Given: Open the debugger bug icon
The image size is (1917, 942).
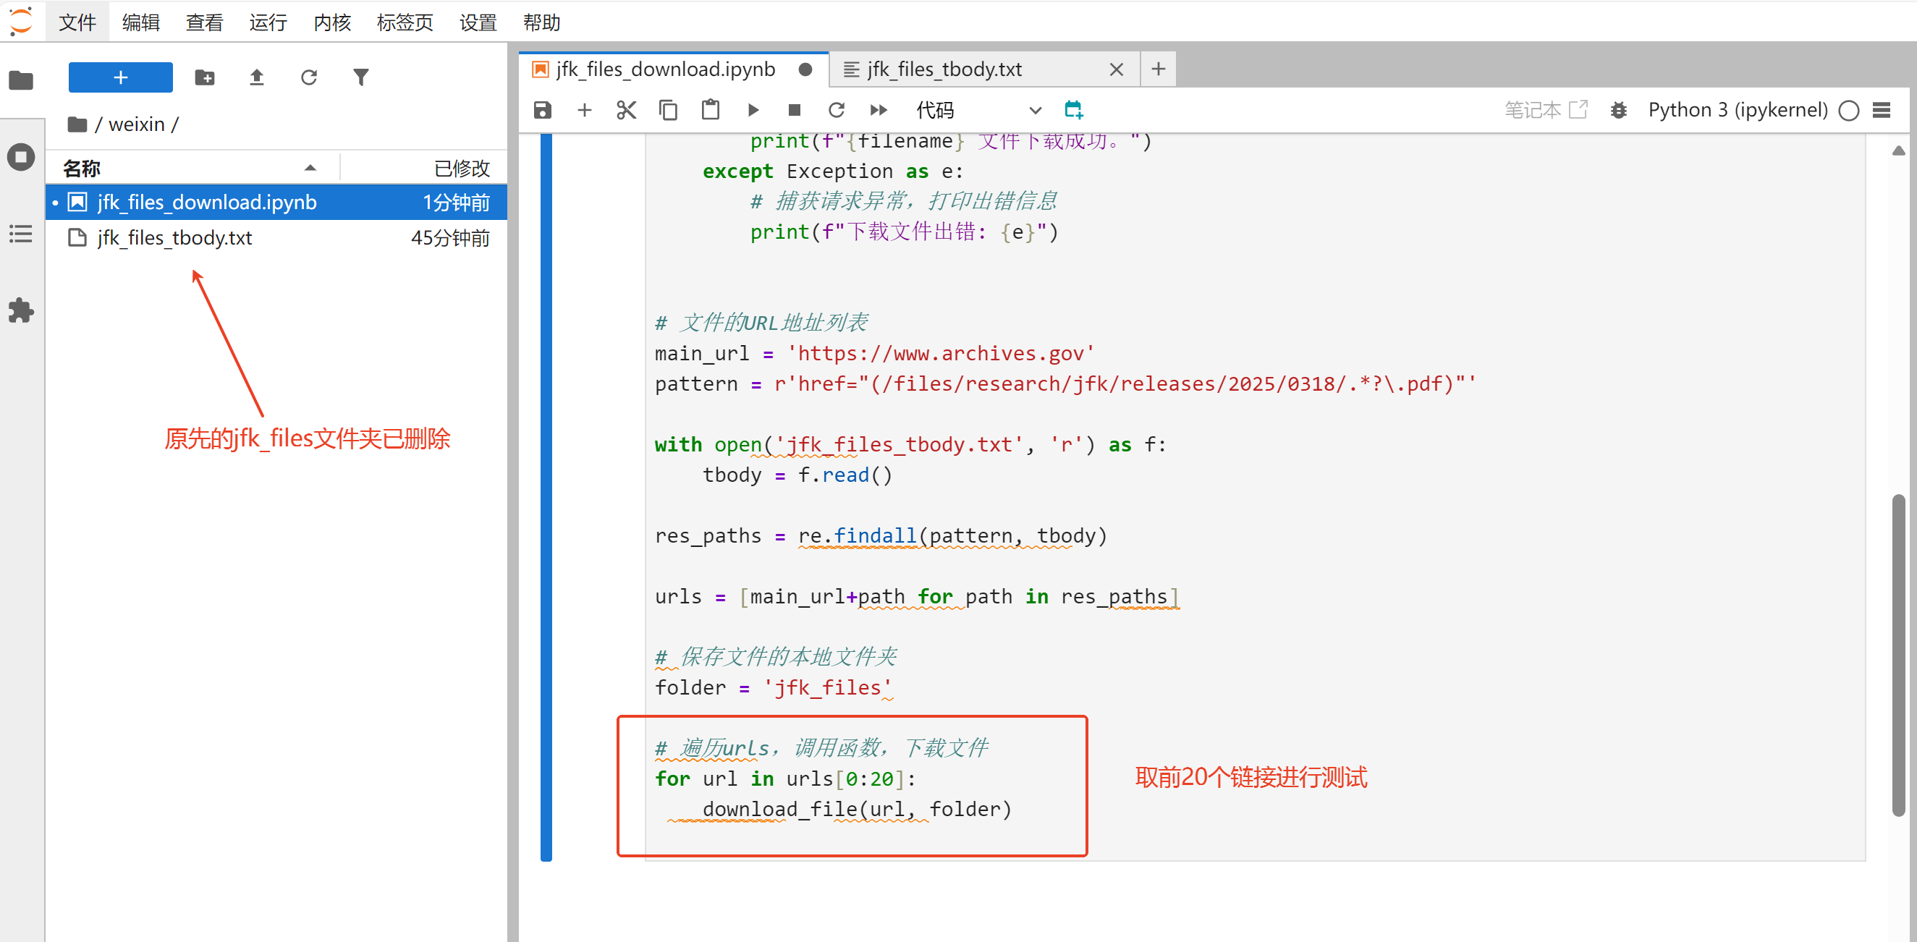Looking at the screenshot, I should click(x=1618, y=110).
